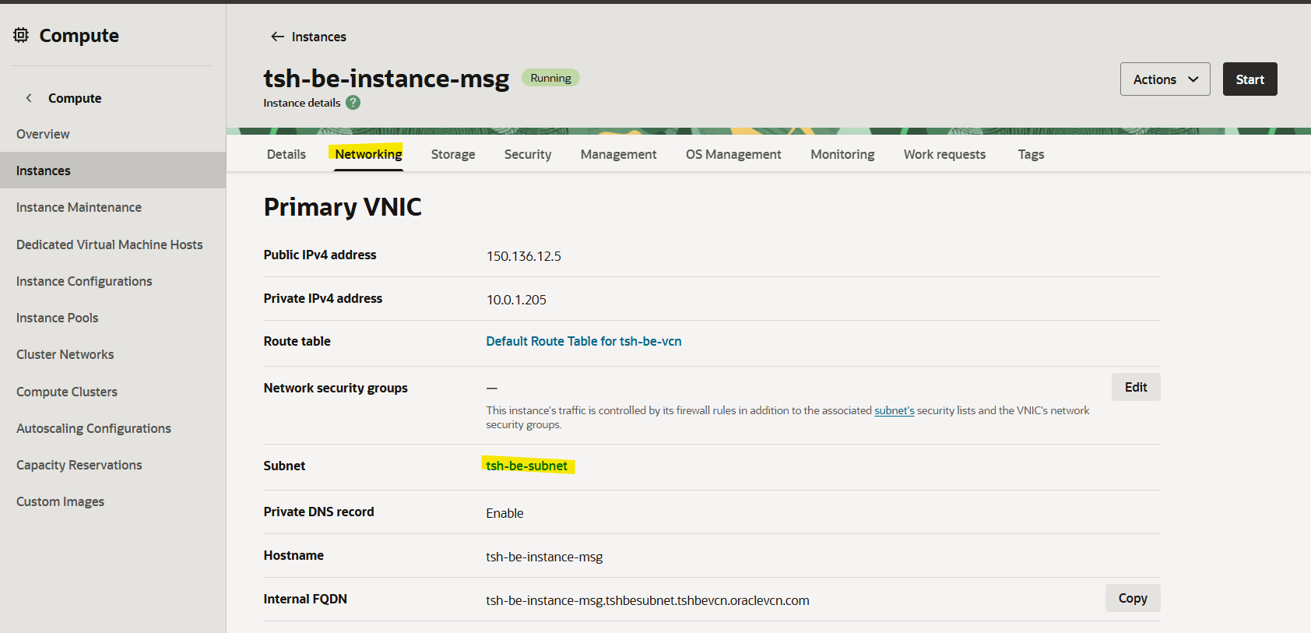
Task: Select the Security tab
Action: [x=527, y=154]
